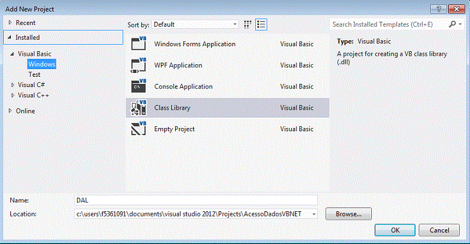470x244 pixels.
Task: Click the Empty Project template icon
Action: (138, 129)
